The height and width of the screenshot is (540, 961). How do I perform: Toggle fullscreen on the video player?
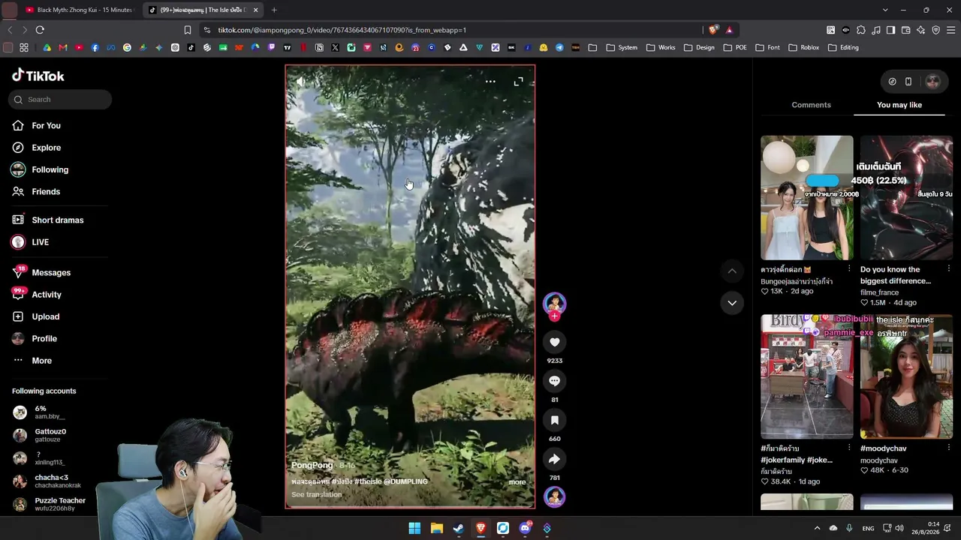[x=518, y=82]
